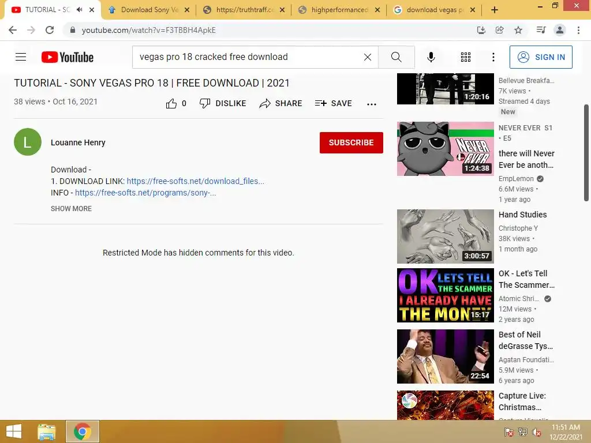
Task: Open the 1:20:16 Bellevue video thumbnail
Action: pos(445,89)
